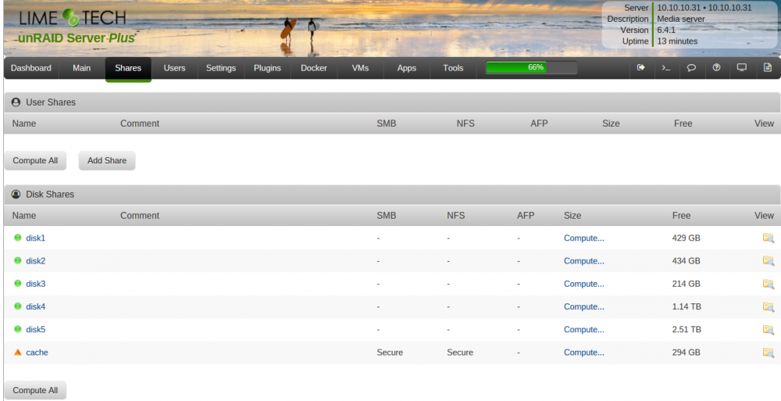The width and height of the screenshot is (781, 401).
Task: Go to the Docker tab
Action: (314, 68)
